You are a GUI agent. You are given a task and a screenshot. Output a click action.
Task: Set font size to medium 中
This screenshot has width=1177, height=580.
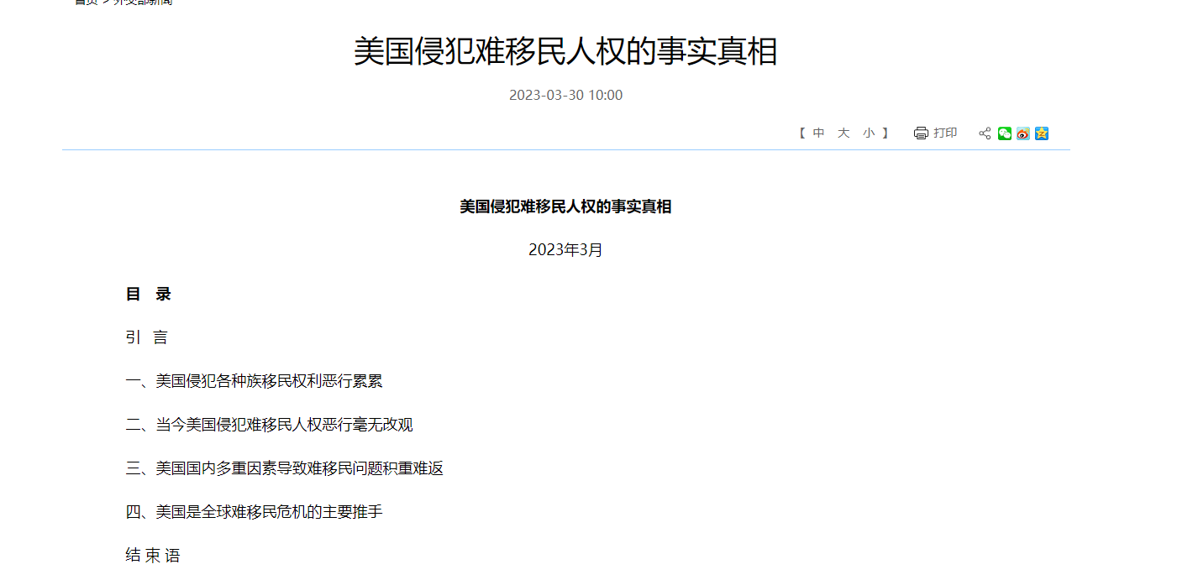tap(818, 133)
